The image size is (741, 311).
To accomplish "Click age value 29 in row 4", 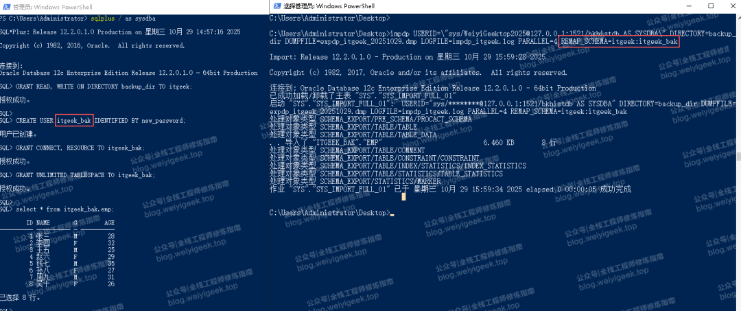I will pyautogui.click(x=111, y=256).
